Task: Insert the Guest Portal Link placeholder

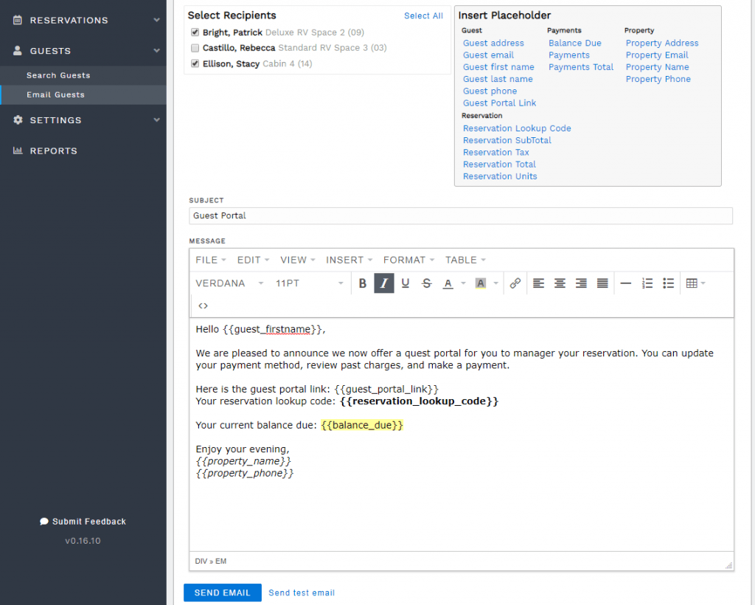Action: [x=499, y=103]
